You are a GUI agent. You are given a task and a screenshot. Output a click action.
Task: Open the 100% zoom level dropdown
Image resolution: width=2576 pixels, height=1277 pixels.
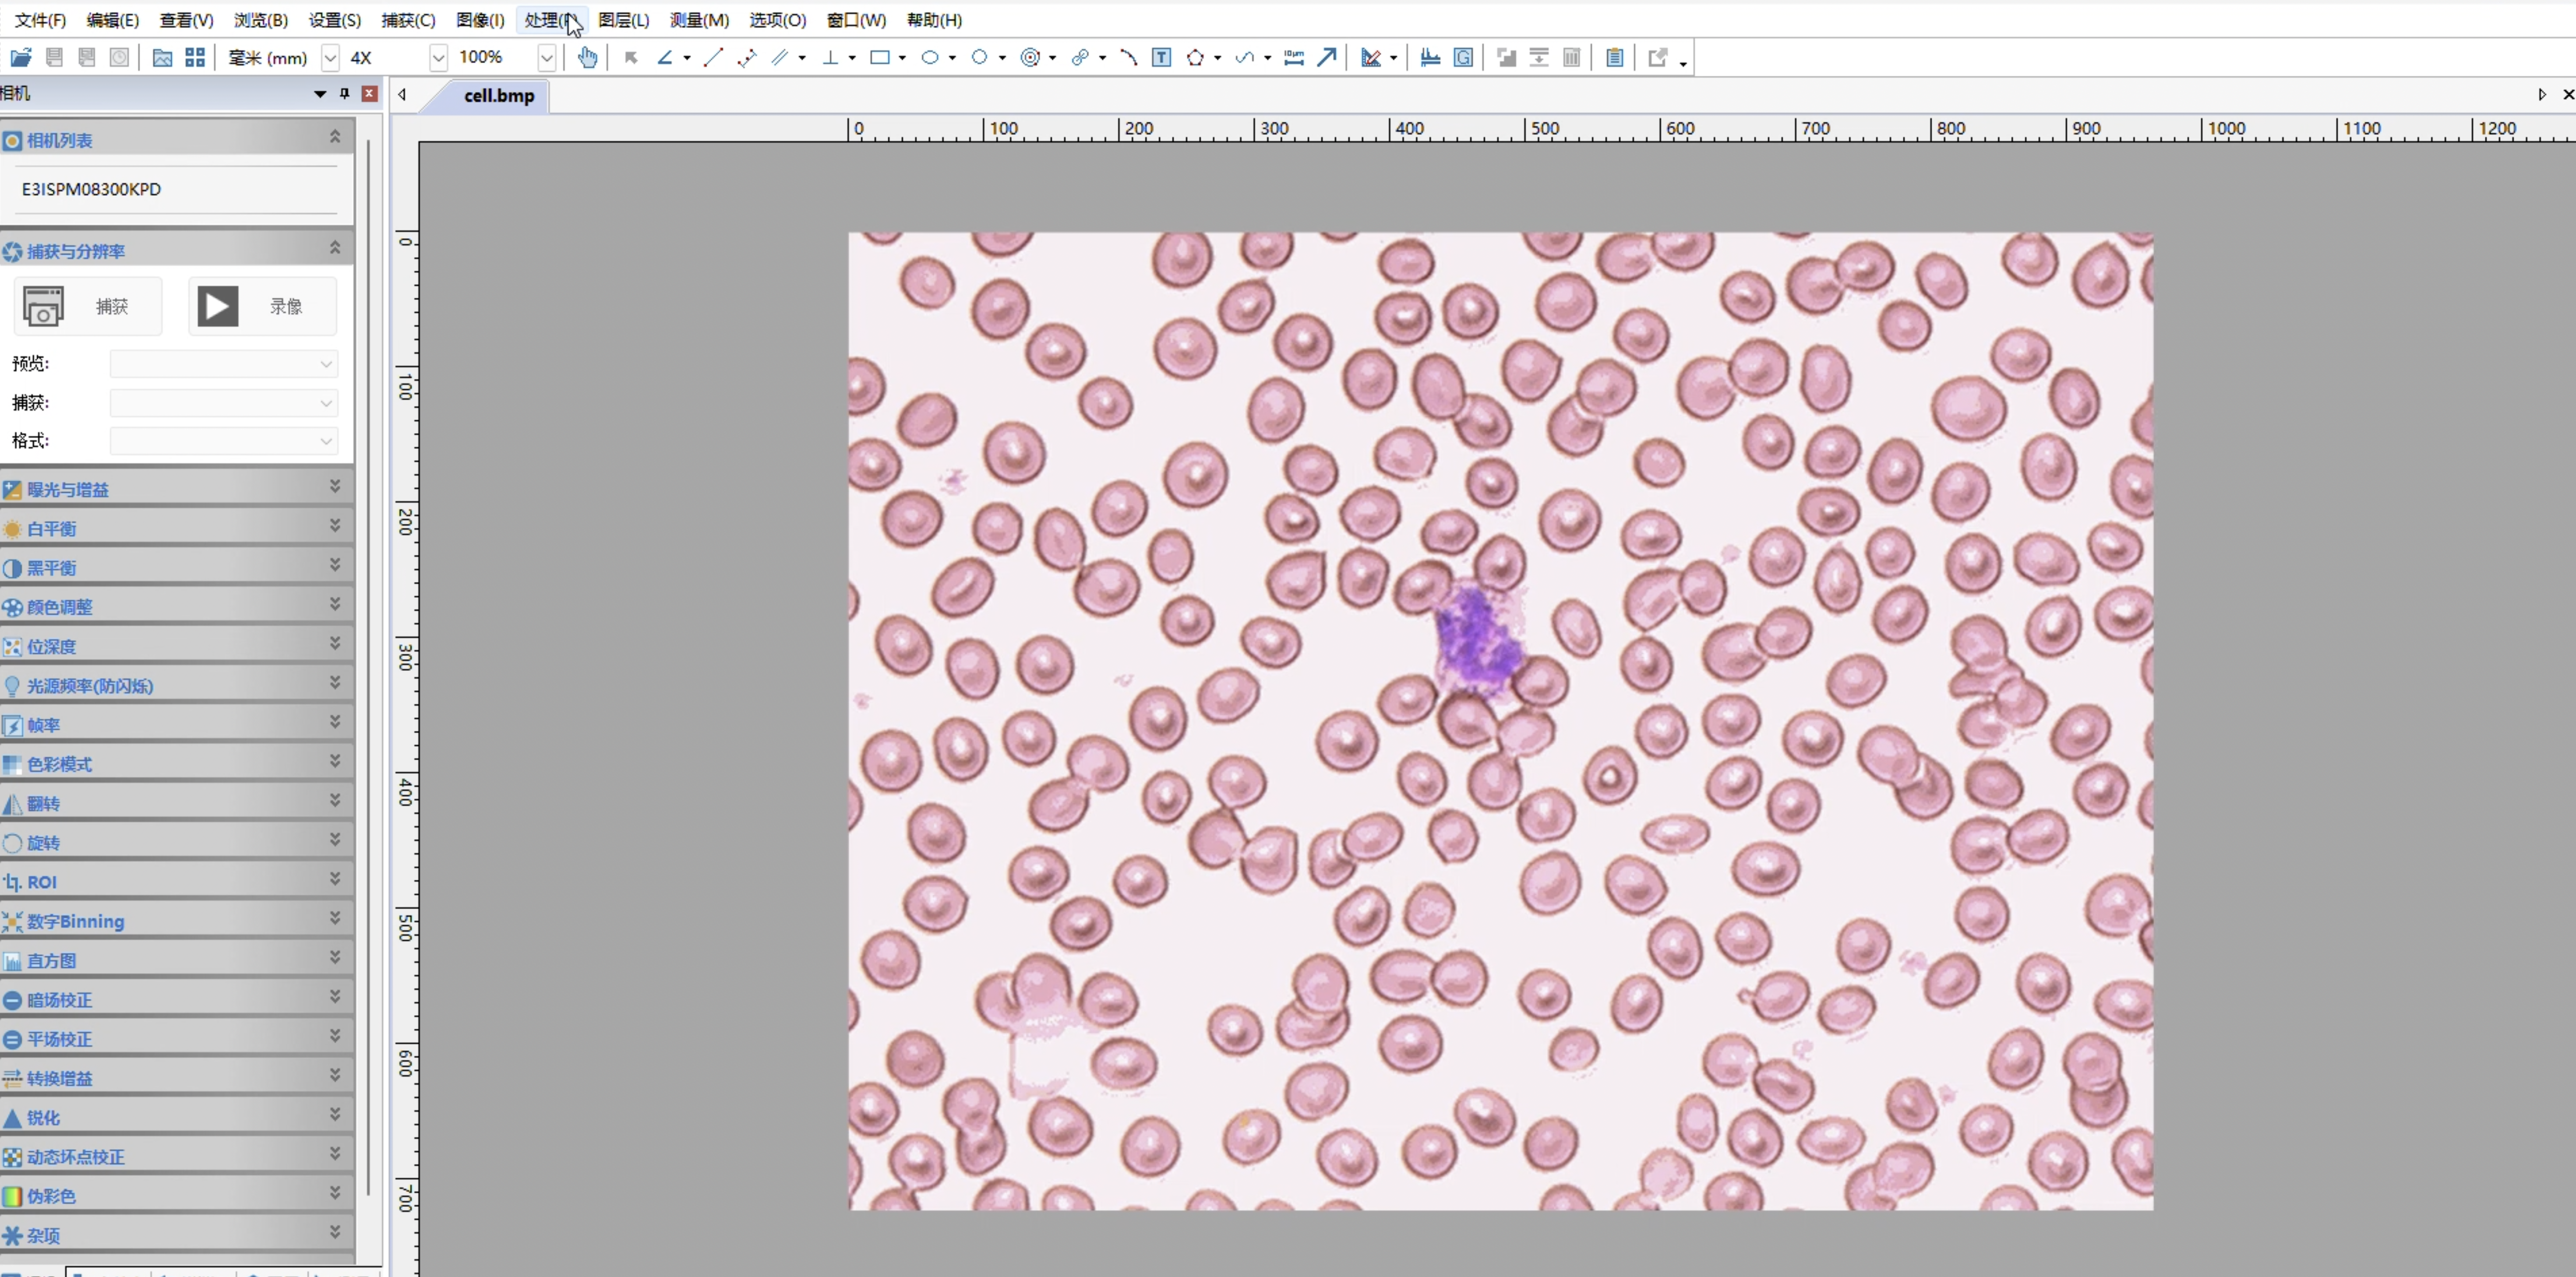coord(546,58)
